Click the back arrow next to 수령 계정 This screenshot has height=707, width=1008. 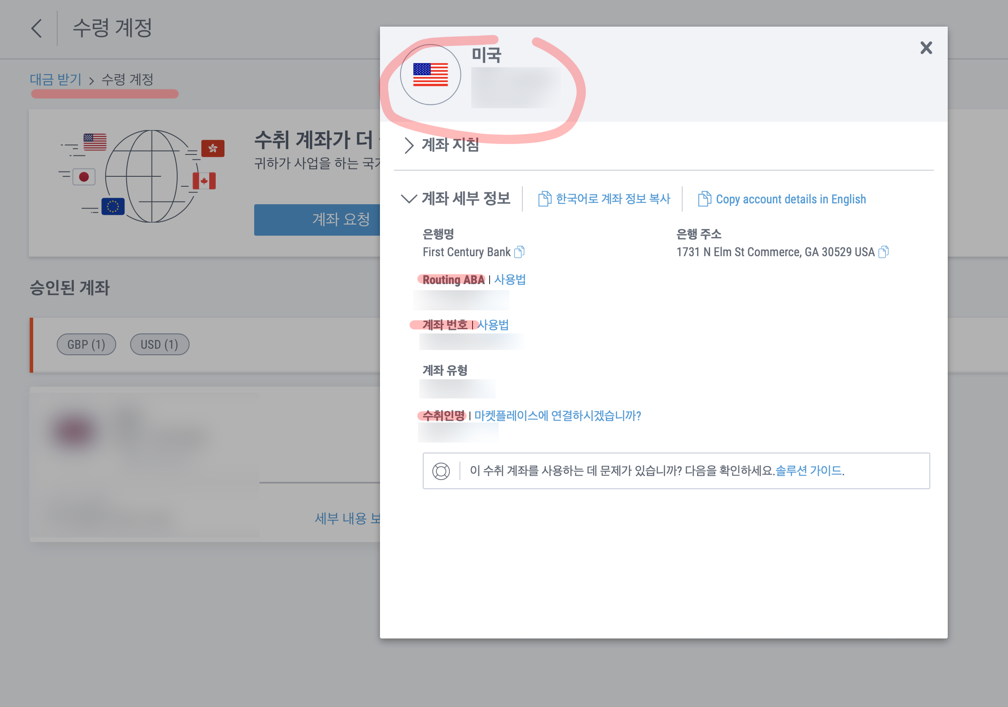click(x=37, y=28)
